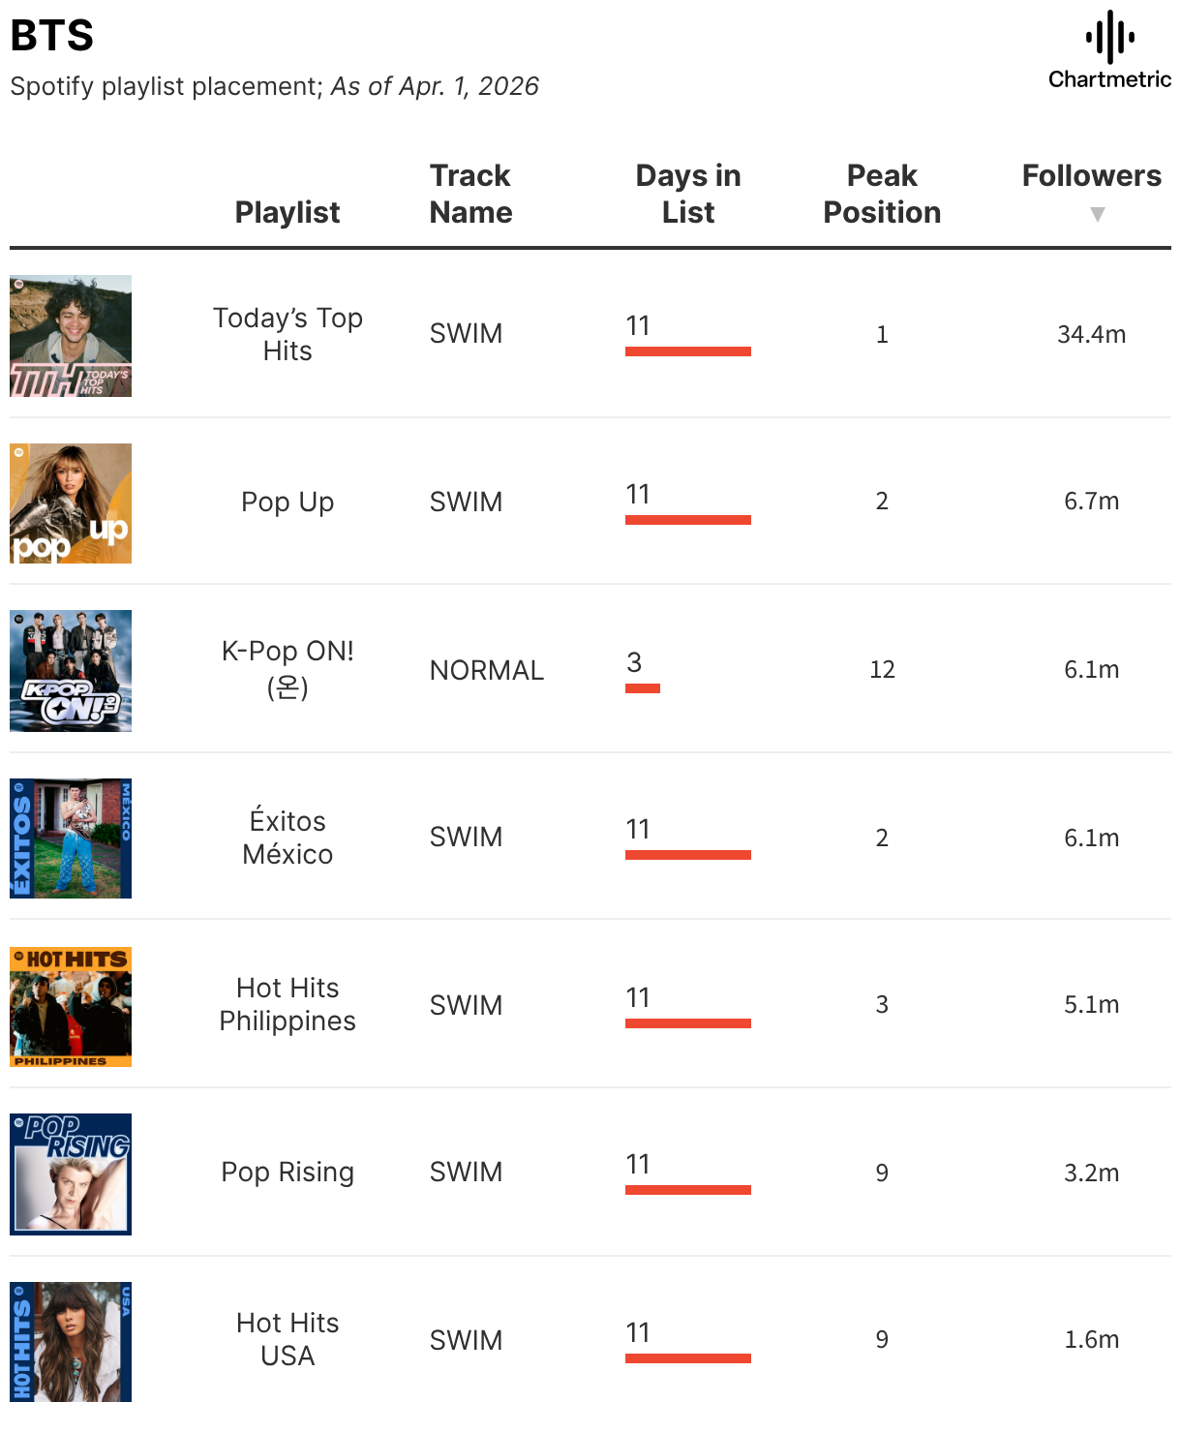
Task: Open the Éxitos México cover image
Action: [71, 838]
